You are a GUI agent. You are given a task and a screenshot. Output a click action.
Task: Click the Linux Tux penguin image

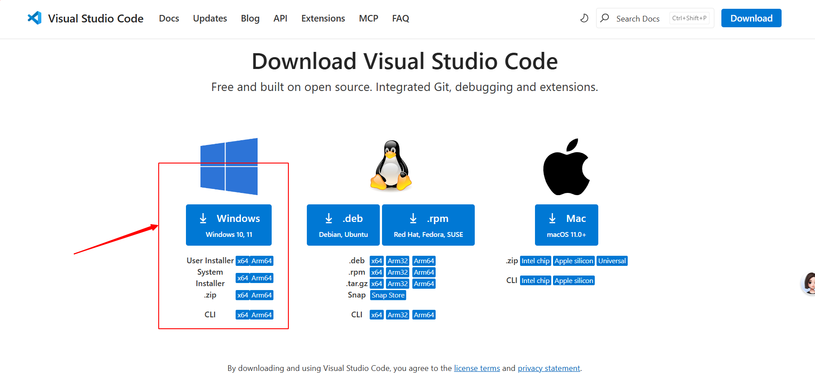point(391,165)
